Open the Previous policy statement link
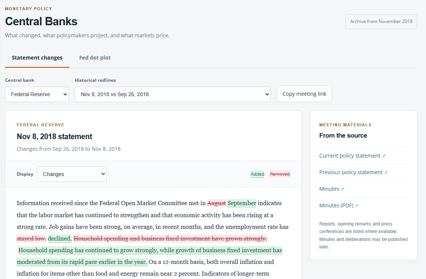The image size is (426, 279). 353,172
